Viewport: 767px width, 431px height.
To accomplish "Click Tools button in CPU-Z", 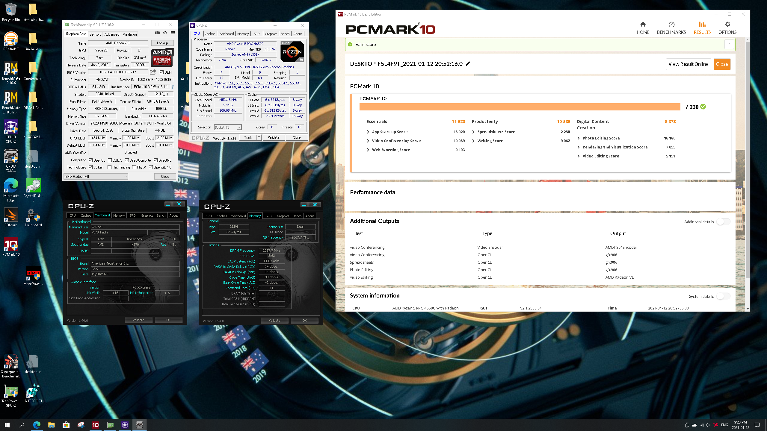I will (248, 137).
